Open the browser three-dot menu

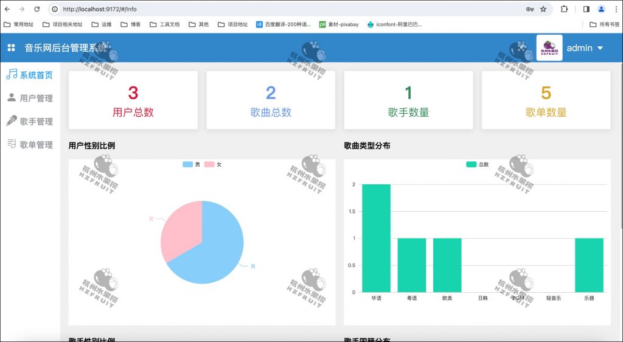coord(616,9)
